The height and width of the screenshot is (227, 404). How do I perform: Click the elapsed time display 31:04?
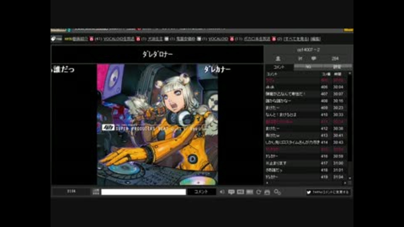pos(72,192)
